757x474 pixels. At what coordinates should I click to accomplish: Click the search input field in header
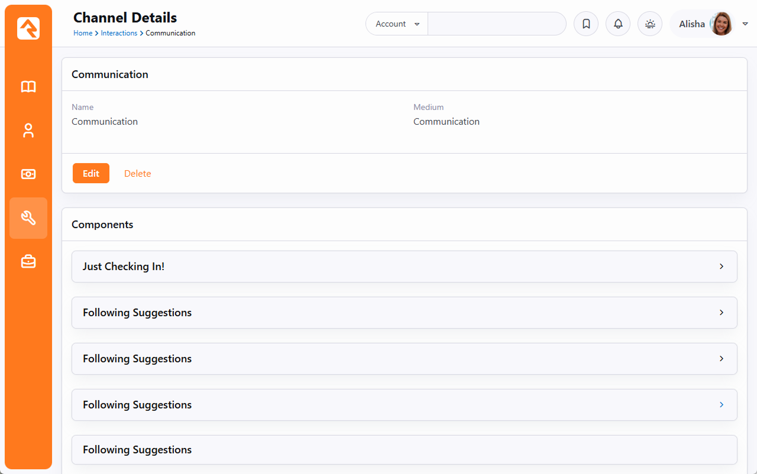497,24
